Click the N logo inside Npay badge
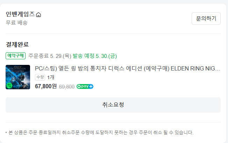Screen dimensions: 228x143 79,86
